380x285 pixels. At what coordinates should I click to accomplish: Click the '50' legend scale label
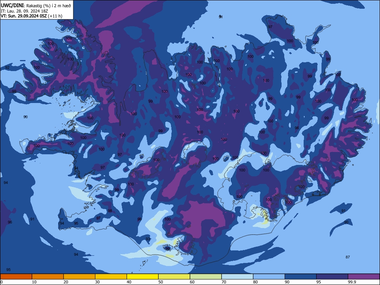tap(161, 282)
